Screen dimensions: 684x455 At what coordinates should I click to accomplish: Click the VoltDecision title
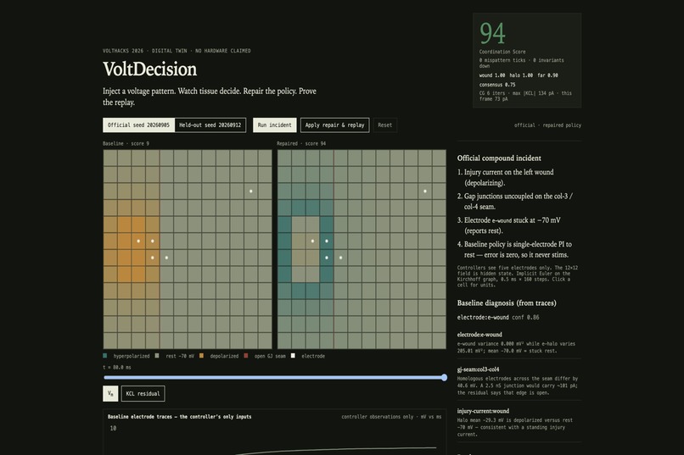[149, 69]
